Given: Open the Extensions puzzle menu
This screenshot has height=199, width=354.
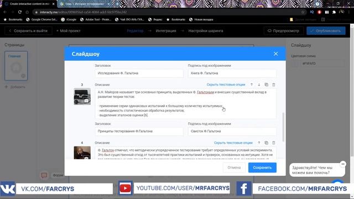Looking at the screenshot, I should click(334, 12).
